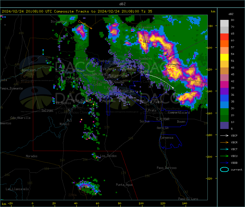This screenshot has width=245, height=207.
Task: Click the cyan 'current' ellipse legend icon
Action: (x=224, y=169)
